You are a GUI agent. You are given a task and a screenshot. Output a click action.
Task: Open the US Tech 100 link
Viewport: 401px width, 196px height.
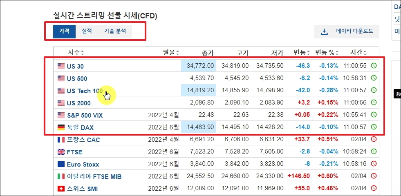click(85, 91)
